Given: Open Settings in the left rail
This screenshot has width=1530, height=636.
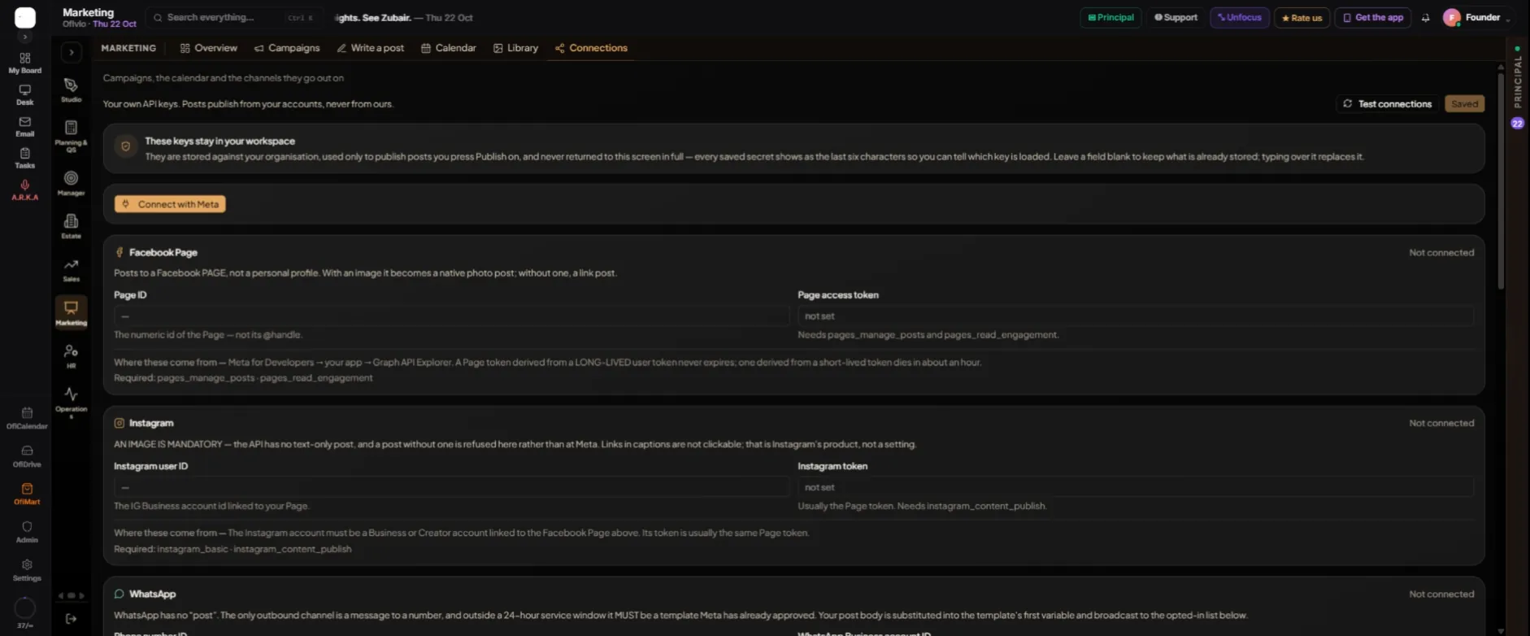Looking at the screenshot, I should point(27,570).
